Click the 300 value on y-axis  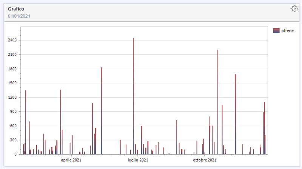coord(13,140)
